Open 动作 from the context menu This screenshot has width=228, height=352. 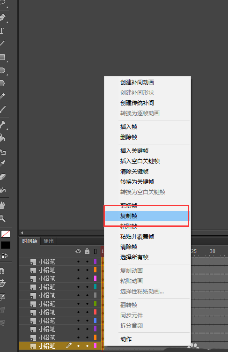[126, 339]
